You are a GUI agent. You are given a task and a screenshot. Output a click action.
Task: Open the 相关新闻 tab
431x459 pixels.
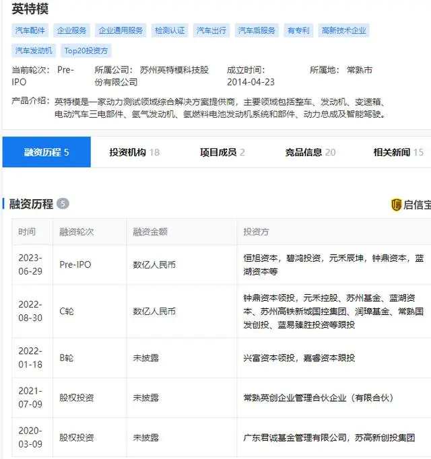[x=399, y=152]
